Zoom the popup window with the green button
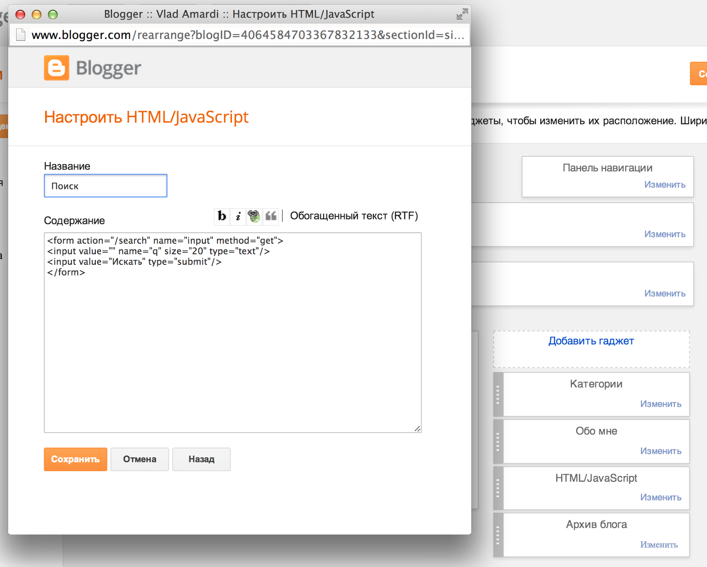The width and height of the screenshot is (707, 567). (x=53, y=15)
